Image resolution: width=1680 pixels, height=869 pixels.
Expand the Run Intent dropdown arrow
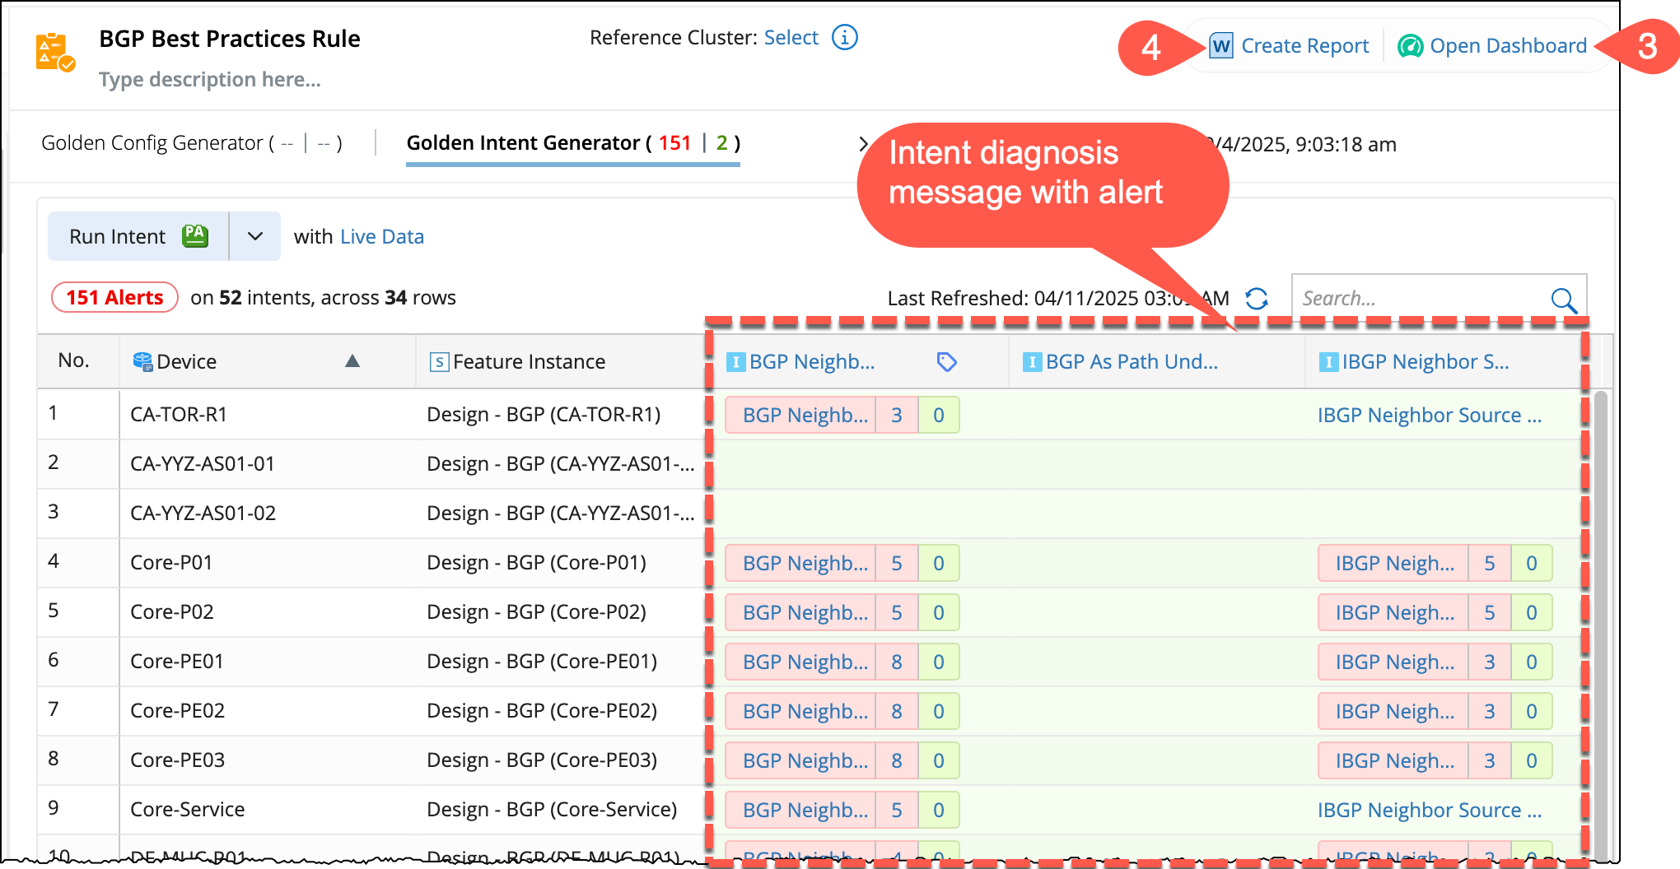click(x=255, y=236)
